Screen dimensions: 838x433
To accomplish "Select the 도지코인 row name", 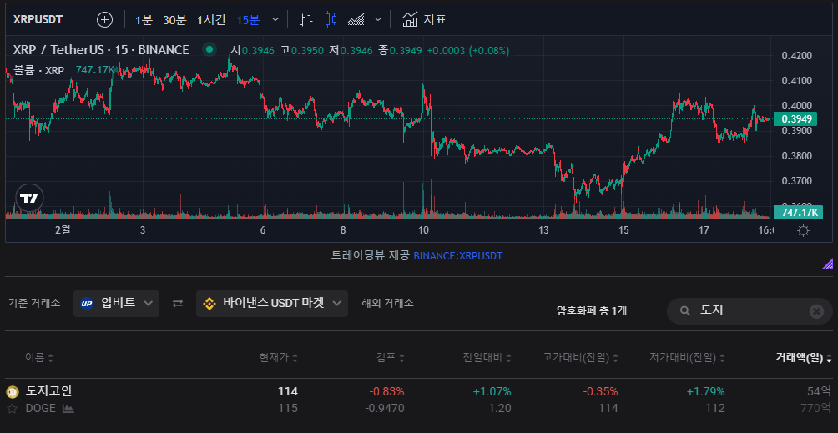I will [x=48, y=390].
